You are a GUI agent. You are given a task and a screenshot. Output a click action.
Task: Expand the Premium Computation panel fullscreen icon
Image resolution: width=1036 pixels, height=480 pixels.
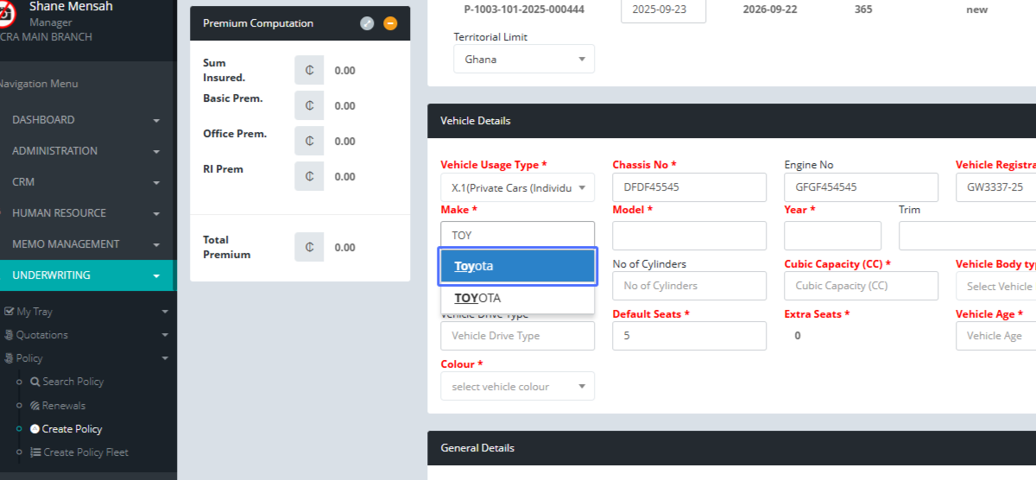tap(367, 23)
